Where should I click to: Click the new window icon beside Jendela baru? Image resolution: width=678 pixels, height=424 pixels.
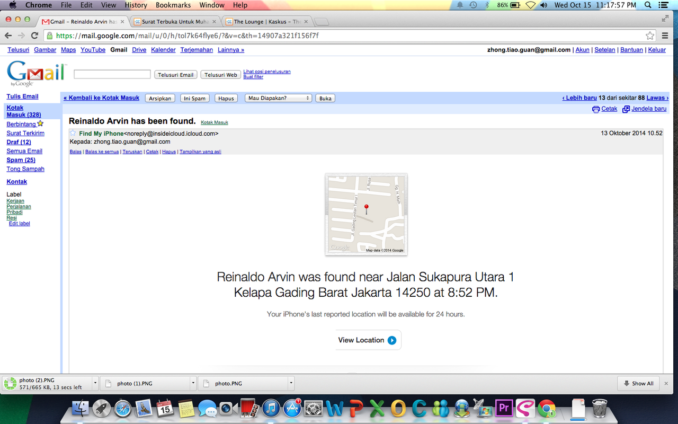(626, 109)
